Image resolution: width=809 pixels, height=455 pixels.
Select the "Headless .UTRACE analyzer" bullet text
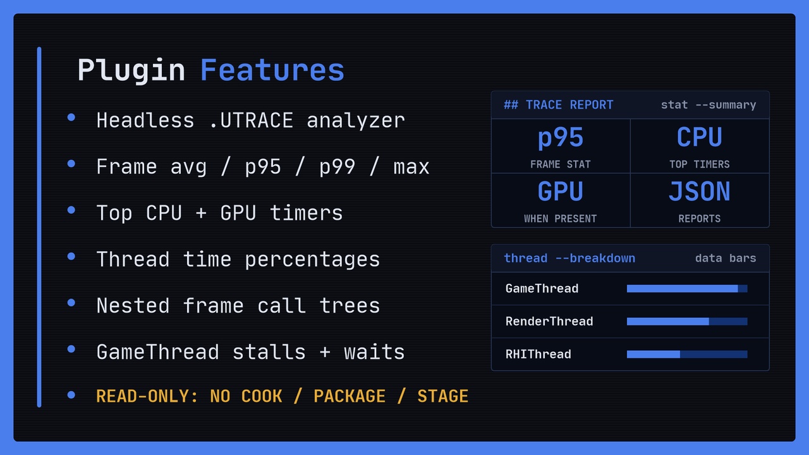point(251,120)
